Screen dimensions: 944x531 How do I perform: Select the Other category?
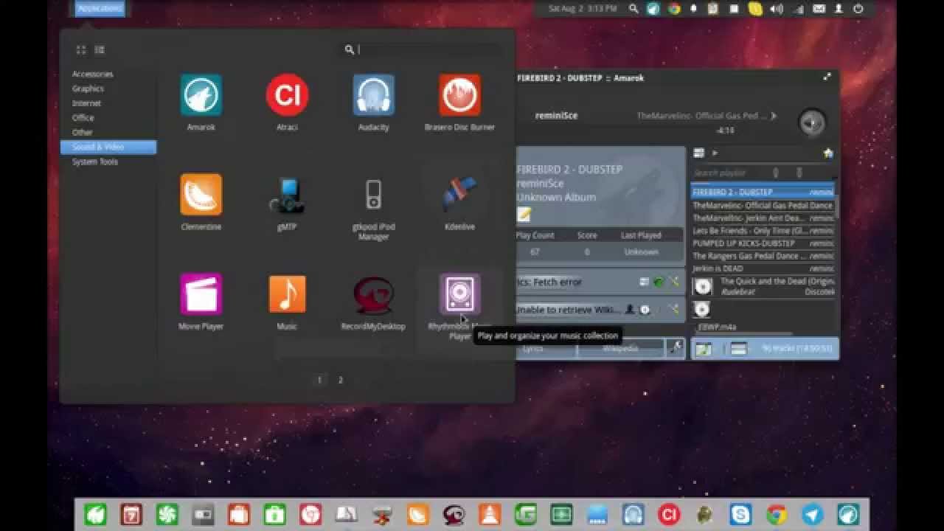coord(108,132)
